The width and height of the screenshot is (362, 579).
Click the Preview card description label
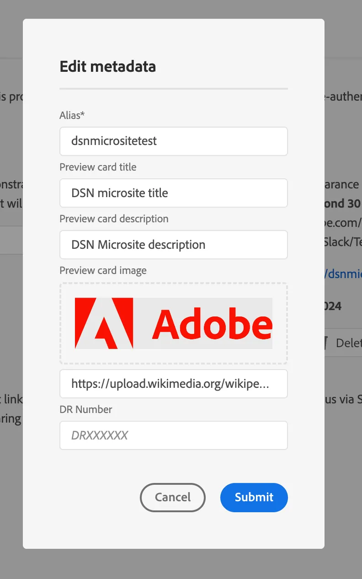coord(114,219)
